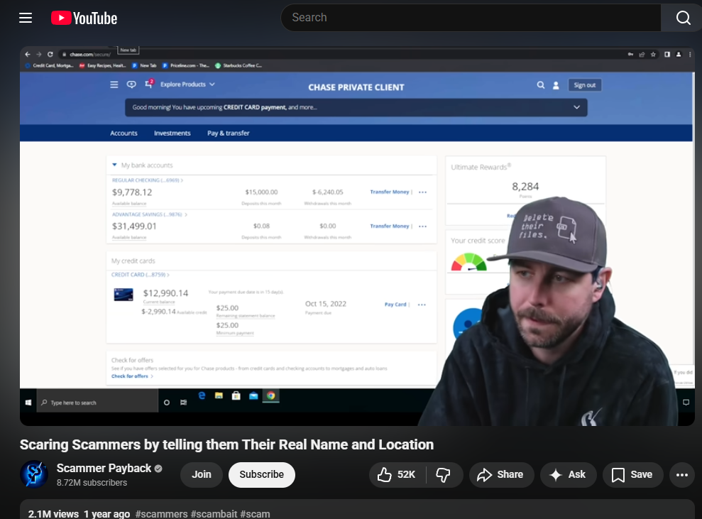Viewport: 702px width, 519px height.
Task: Save the video to a playlist
Action: 632,474
